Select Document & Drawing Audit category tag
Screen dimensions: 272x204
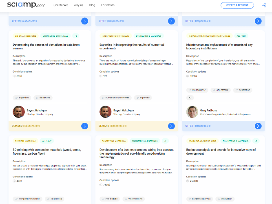[202, 141]
